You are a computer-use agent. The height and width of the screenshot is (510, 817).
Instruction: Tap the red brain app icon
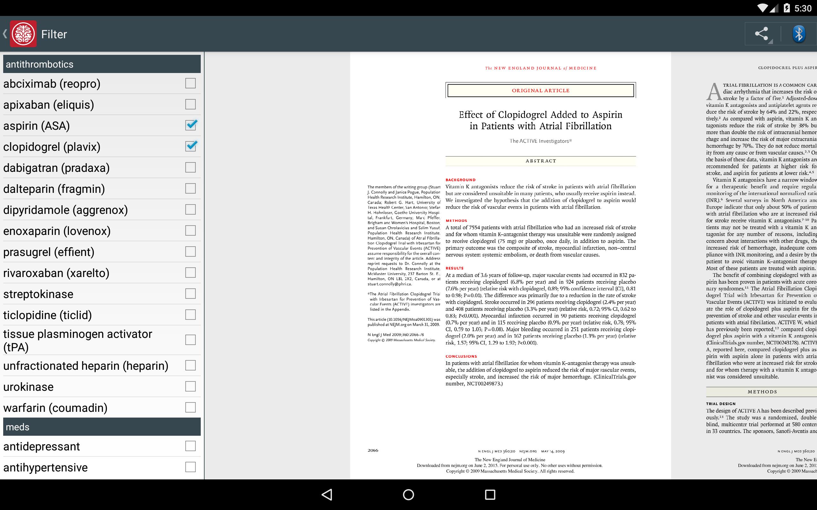point(23,34)
